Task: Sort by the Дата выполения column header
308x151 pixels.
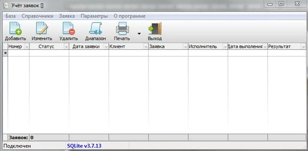Action: click(245, 47)
